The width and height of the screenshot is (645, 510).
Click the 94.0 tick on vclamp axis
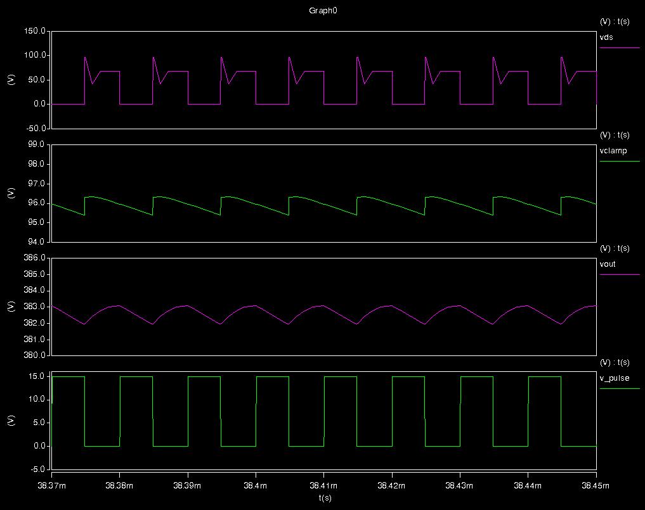coord(37,242)
